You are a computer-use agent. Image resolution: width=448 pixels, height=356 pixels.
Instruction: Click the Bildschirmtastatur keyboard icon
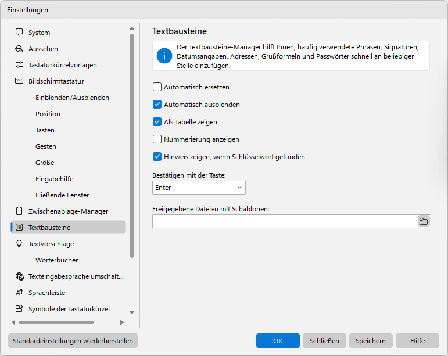tap(19, 81)
